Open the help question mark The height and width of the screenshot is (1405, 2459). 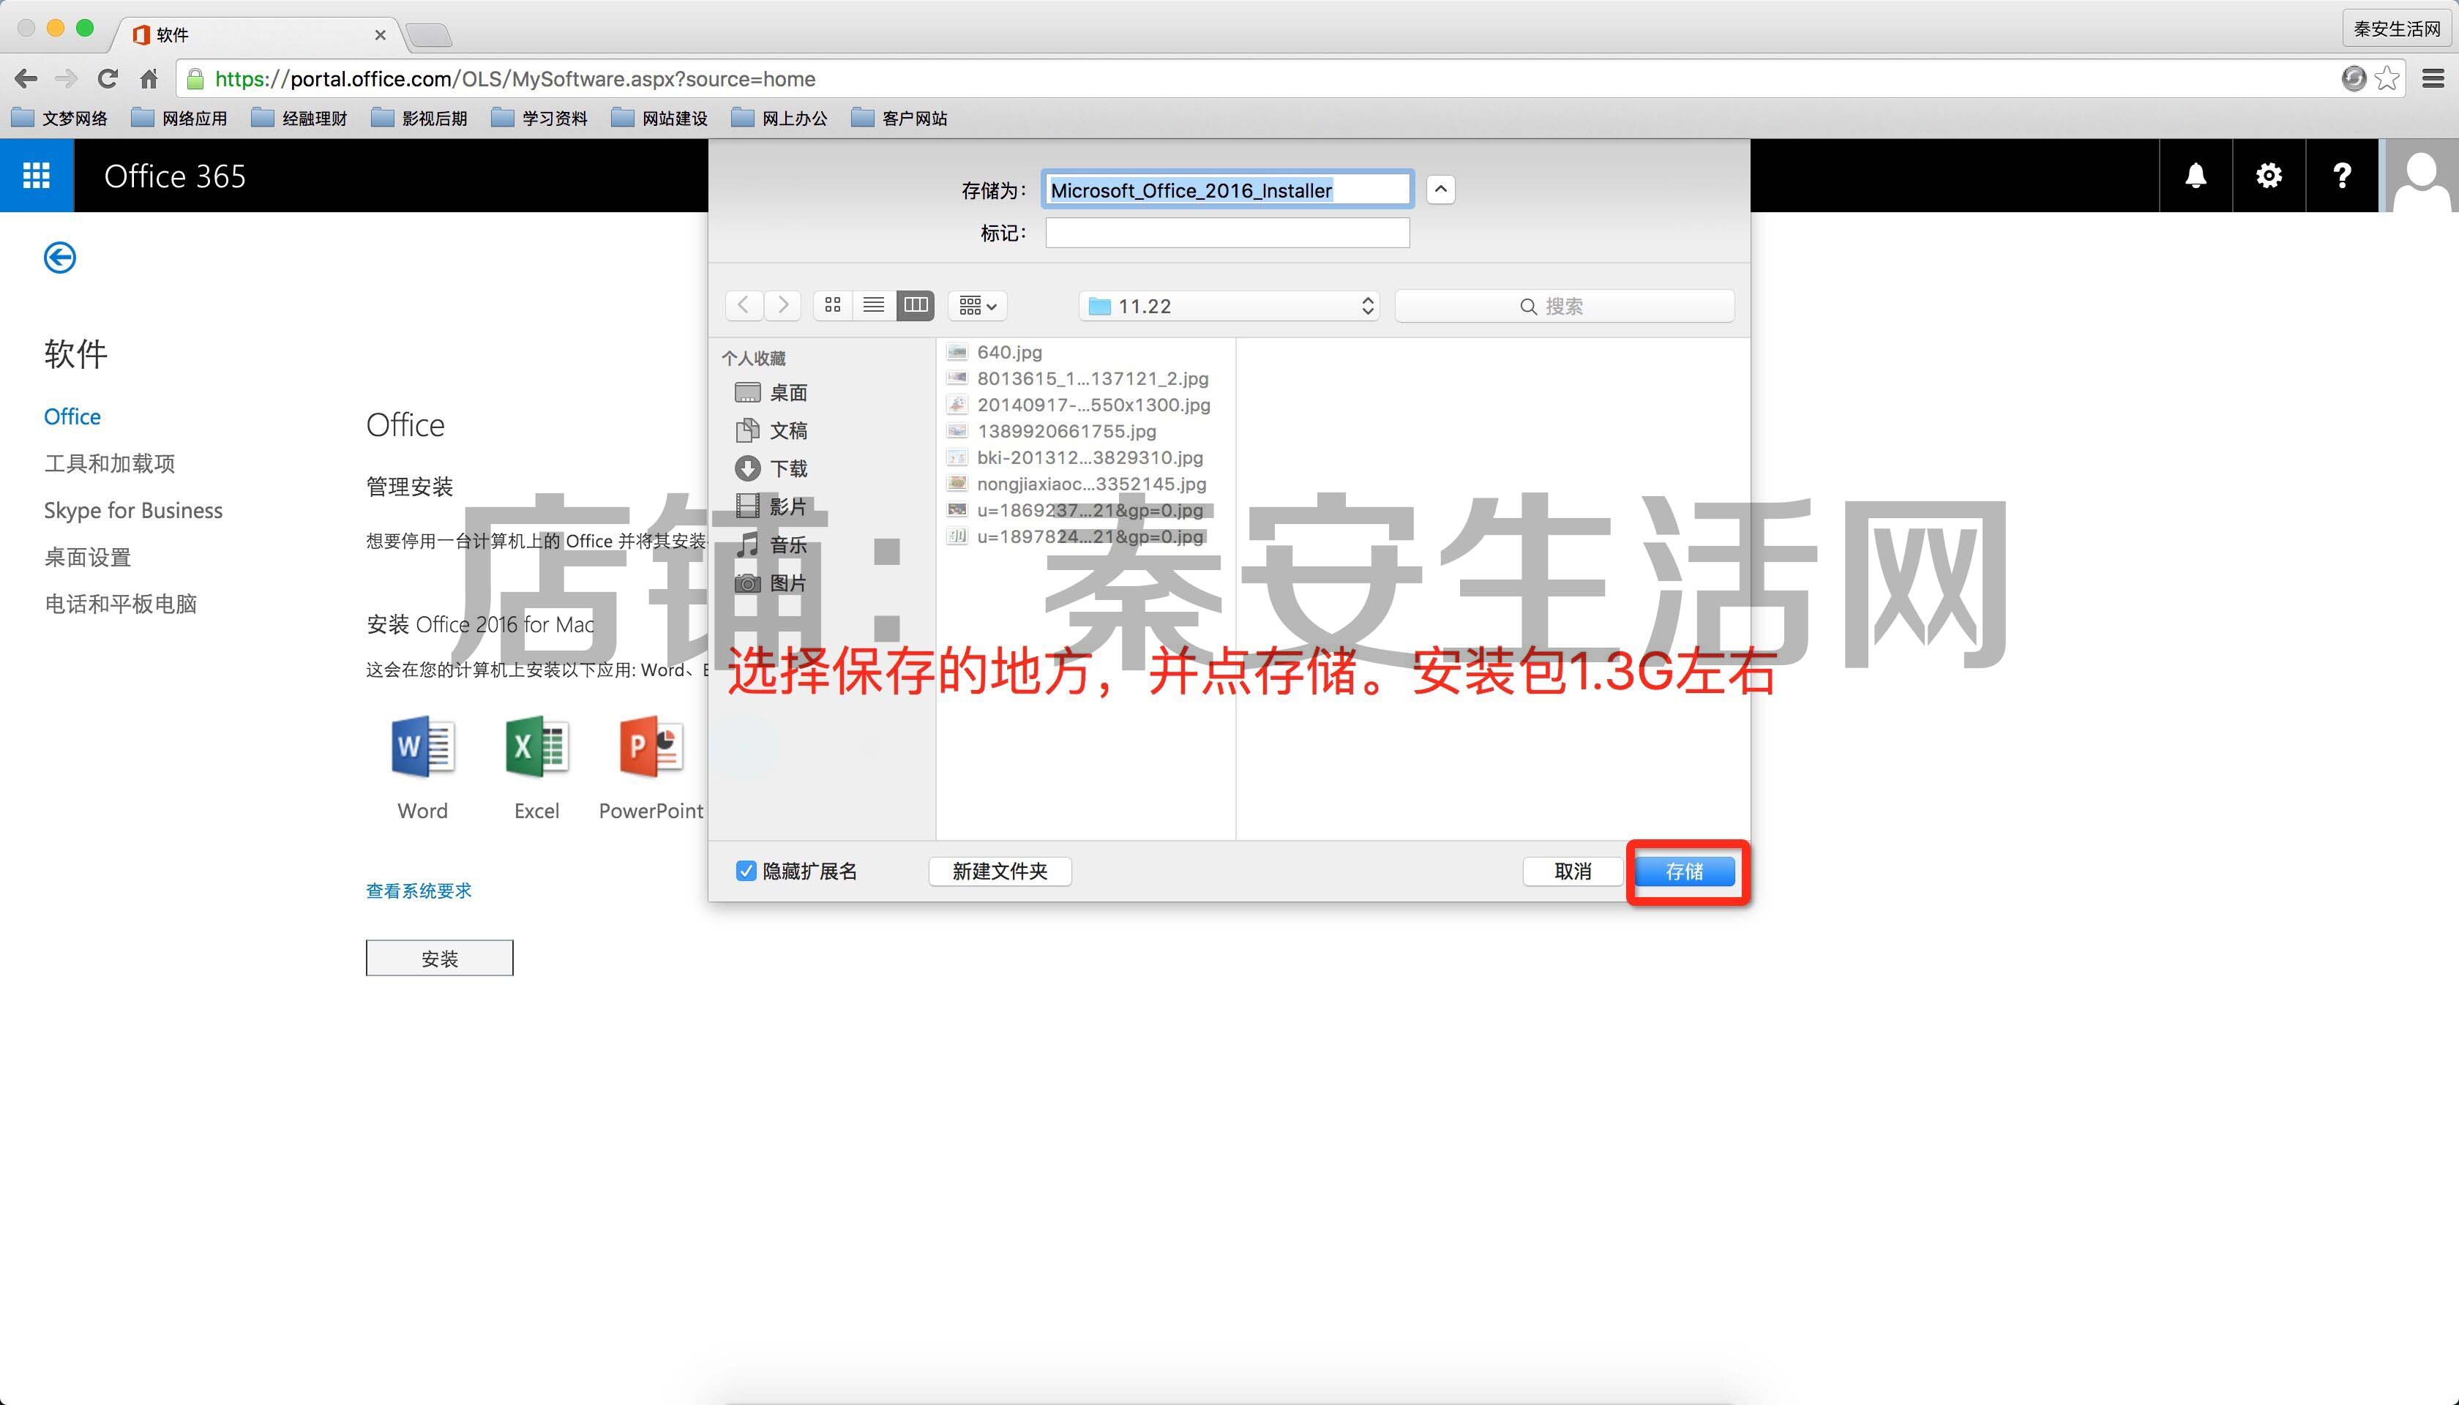coord(2342,176)
